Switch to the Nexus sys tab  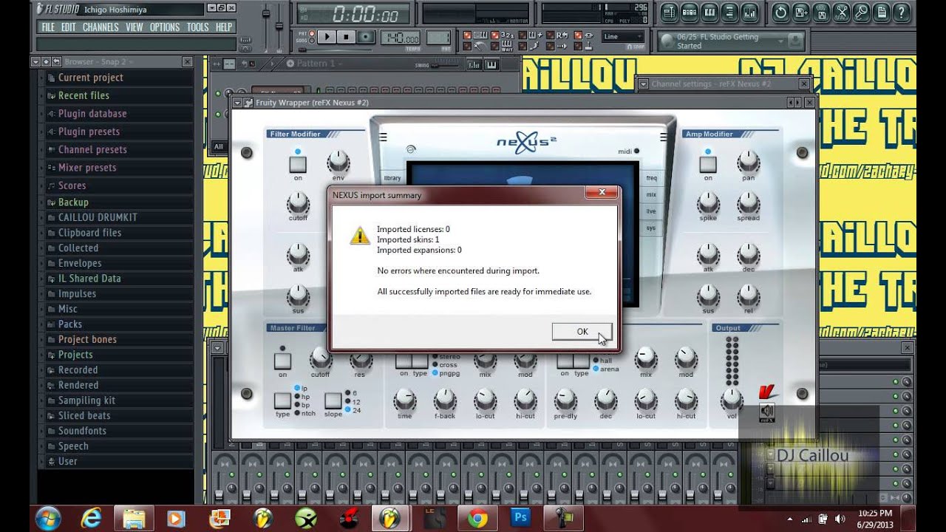(x=651, y=228)
